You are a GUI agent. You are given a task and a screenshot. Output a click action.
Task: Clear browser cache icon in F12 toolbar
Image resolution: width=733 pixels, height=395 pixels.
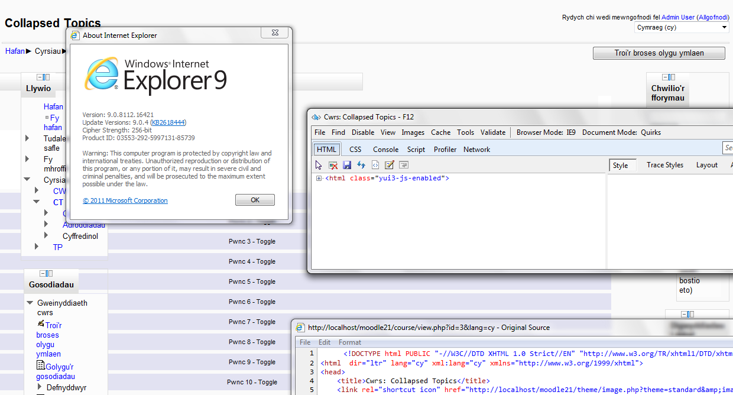(333, 165)
